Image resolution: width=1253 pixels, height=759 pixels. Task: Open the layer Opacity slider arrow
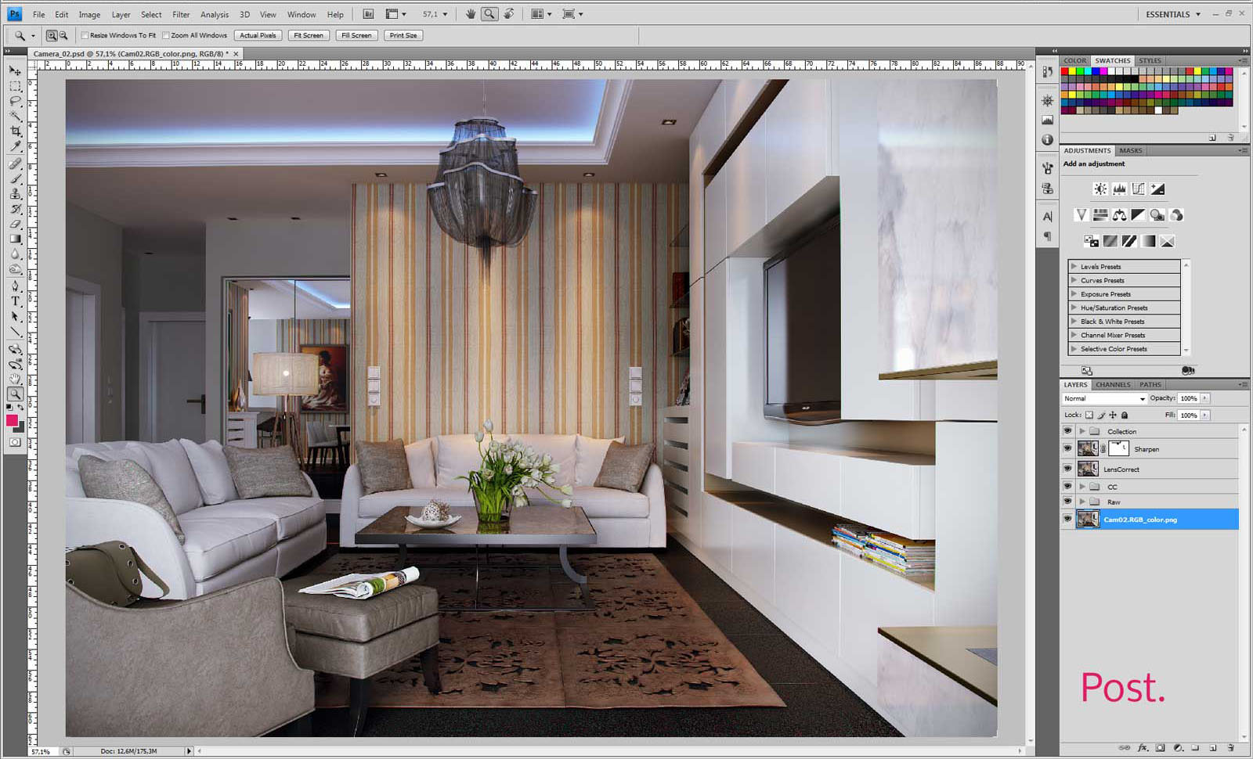tap(1205, 398)
